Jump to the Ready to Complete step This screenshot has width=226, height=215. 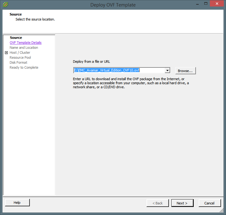(x=24, y=67)
